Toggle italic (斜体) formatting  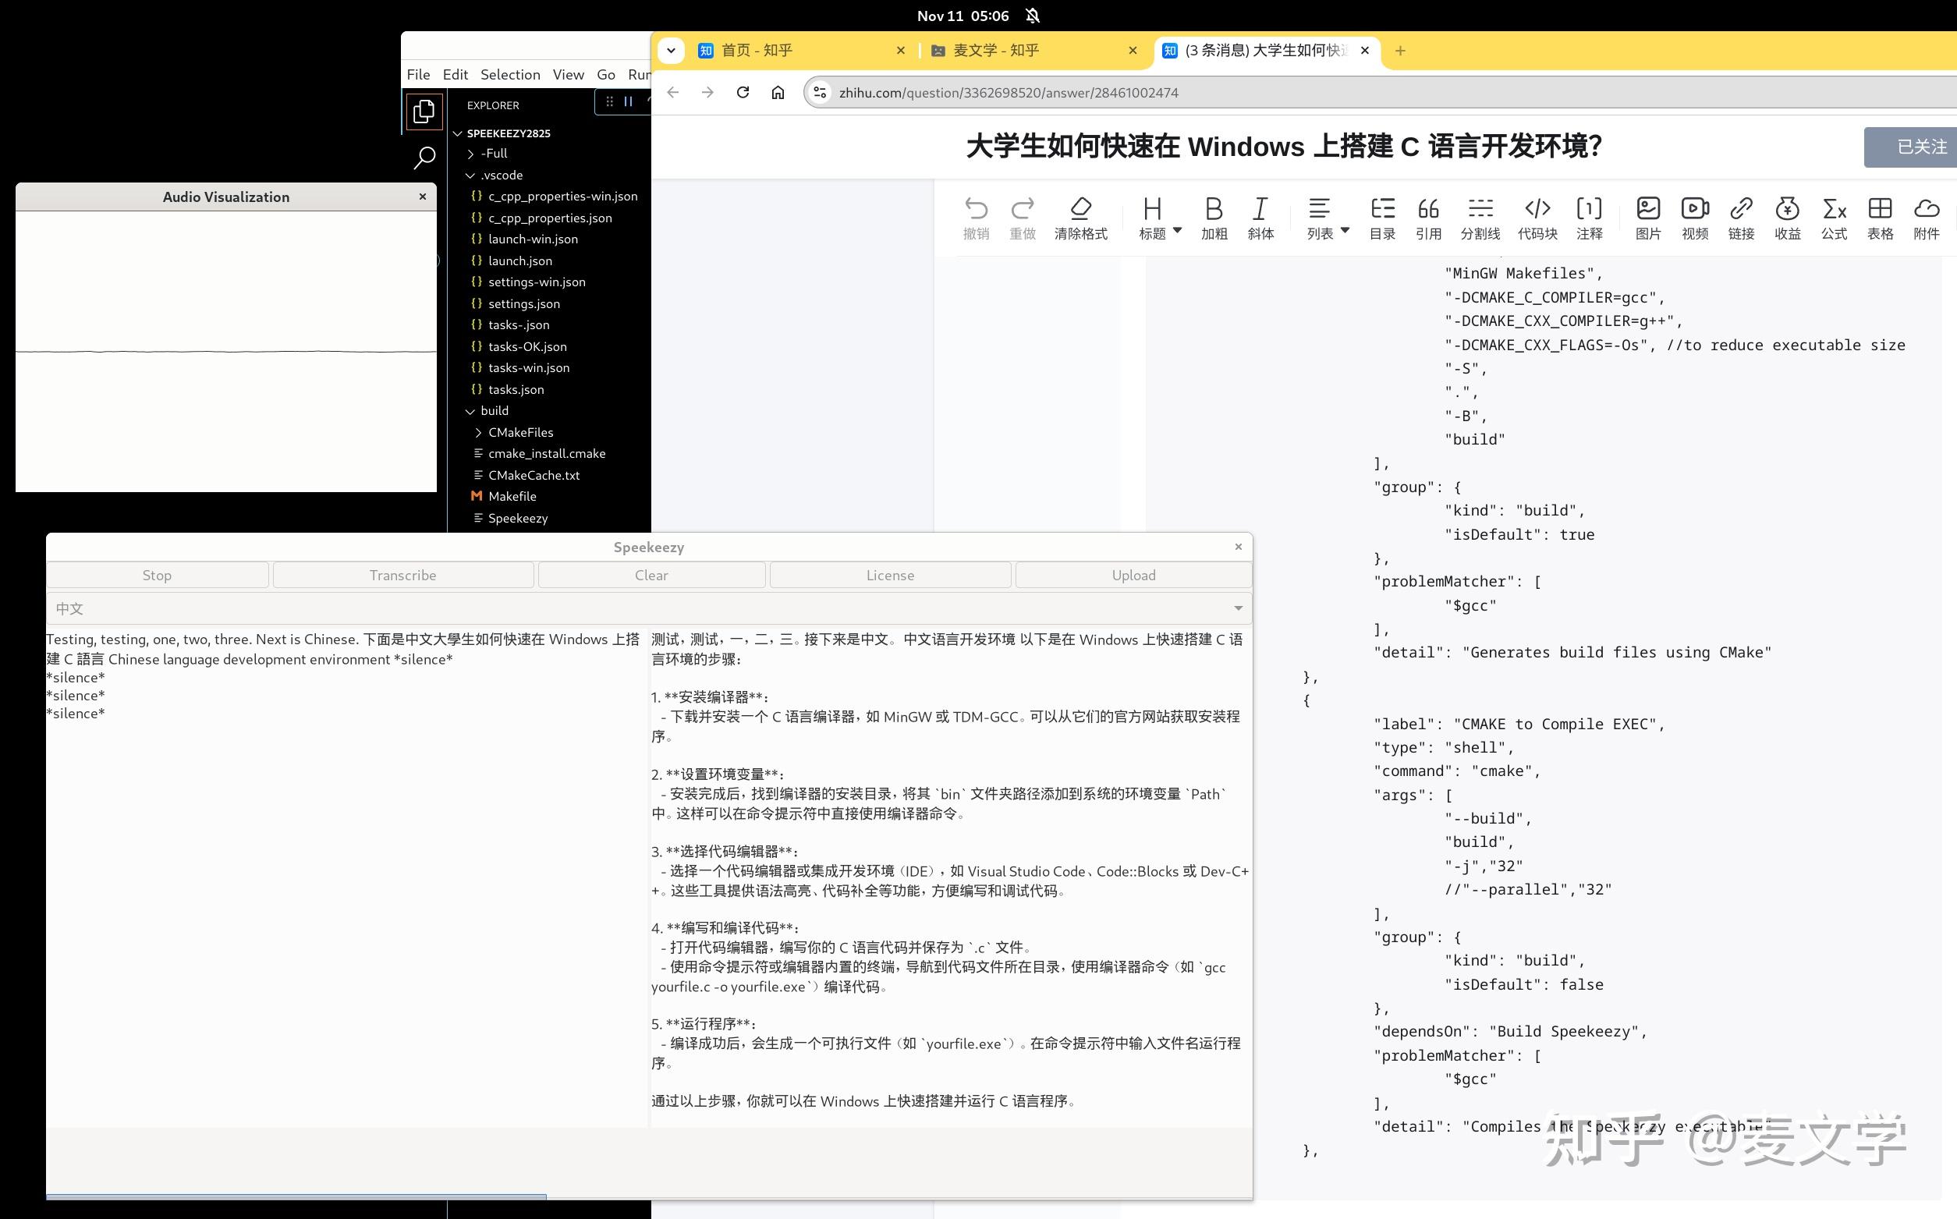point(1260,218)
